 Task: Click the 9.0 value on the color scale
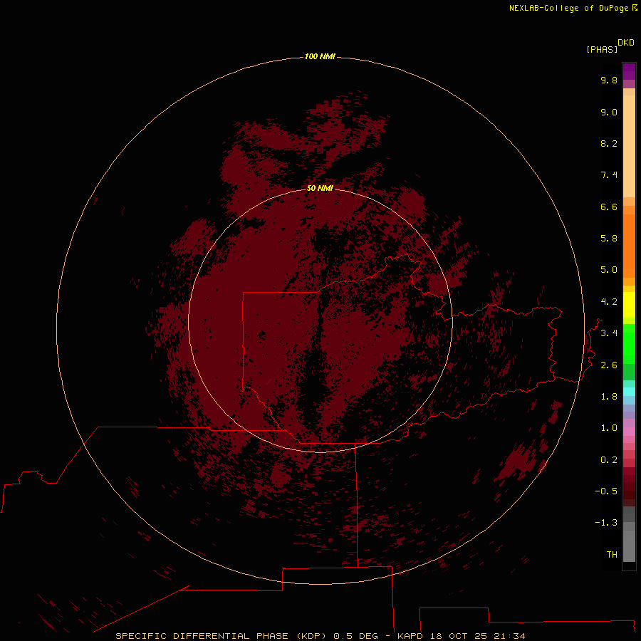[x=609, y=112]
